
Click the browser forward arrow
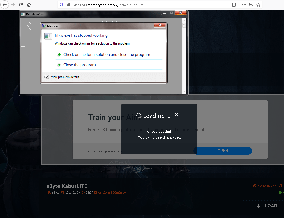point(13,5)
